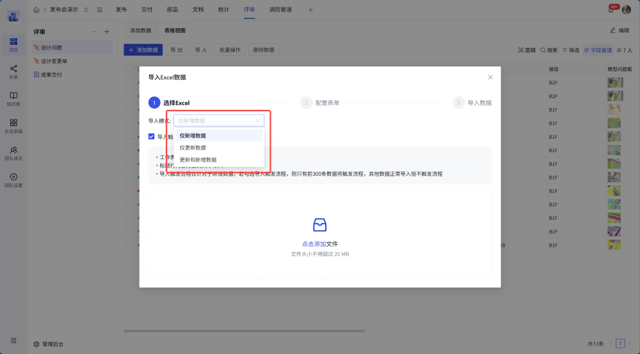Tick the table header select-all checkbox
This screenshot has height=354, width=640.
[130, 69]
